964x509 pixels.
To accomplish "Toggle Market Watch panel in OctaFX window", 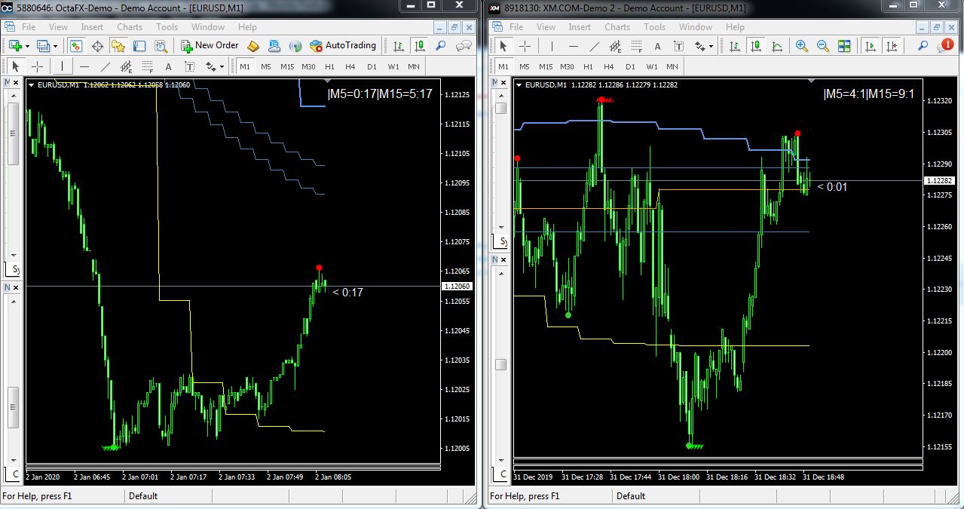I will 76,46.
